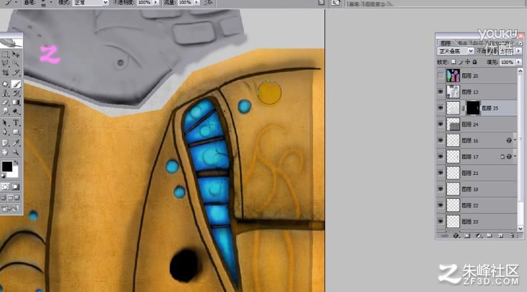Switch to Standard edit mode
The image size is (527, 292).
point(5,187)
